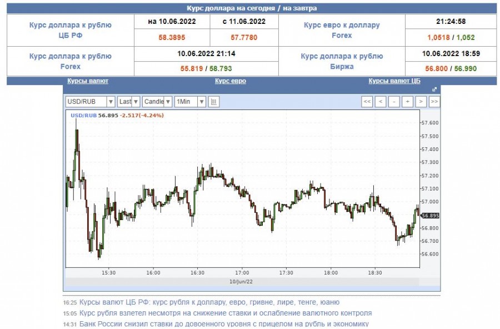Screen dimensions: 500x329
Task: Open Курс доллара к рублю Forex link
Action: point(71,61)
